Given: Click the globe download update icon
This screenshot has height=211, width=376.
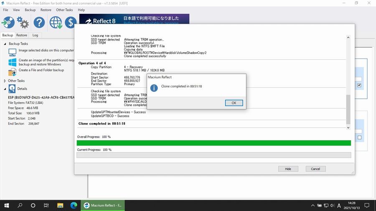Looking at the screenshot, I should pos(56,23).
